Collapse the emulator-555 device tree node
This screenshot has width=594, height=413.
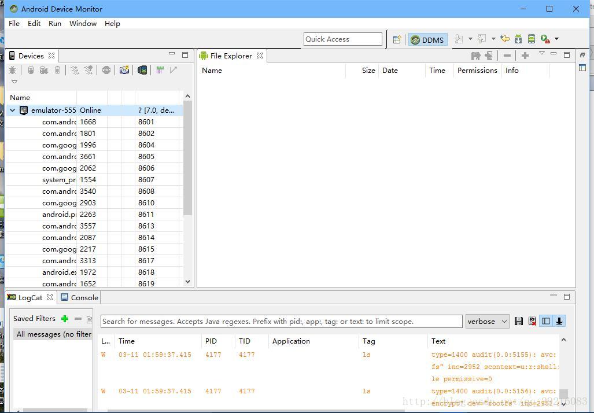[x=13, y=110]
